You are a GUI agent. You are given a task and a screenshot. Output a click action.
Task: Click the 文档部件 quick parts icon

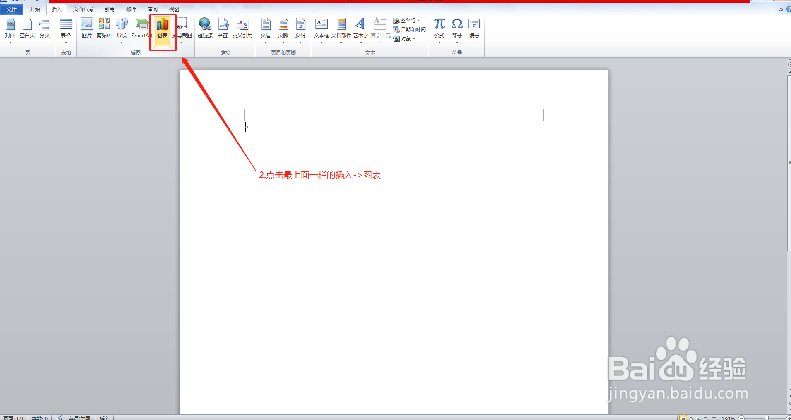pyautogui.click(x=341, y=24)
